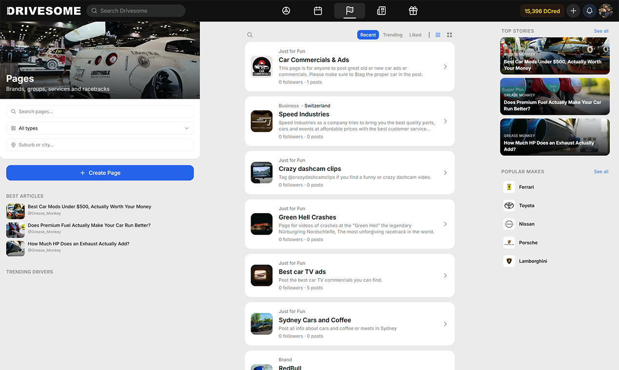
Task: Click the Speed Industries page title
Action: [304, 114]
